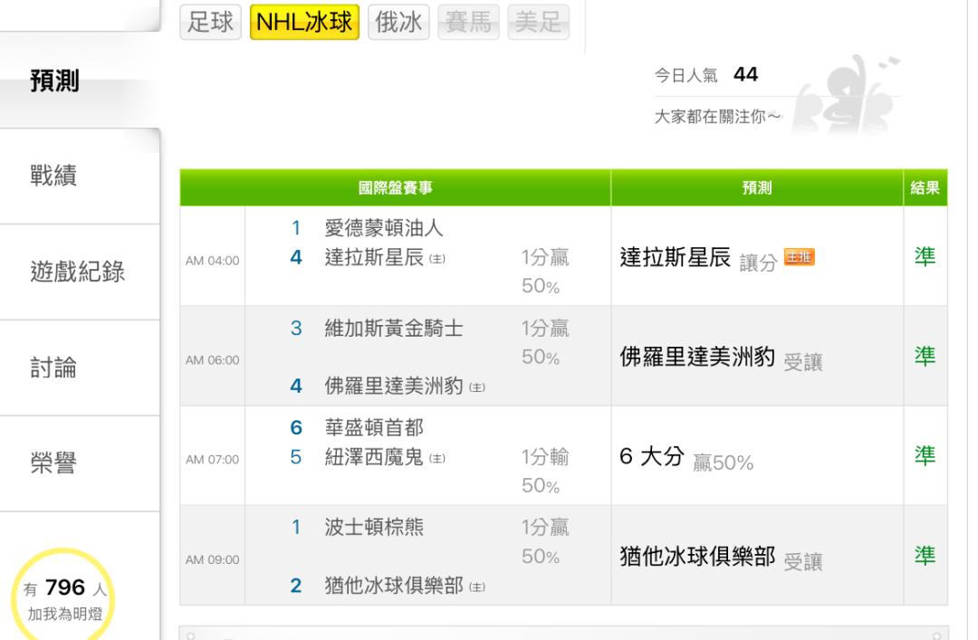The height and width of the screenshot is (640, 978).
Task: Click prediction 6 大分 贏50%
Action: pyautogui.click(x=686, y=457)
